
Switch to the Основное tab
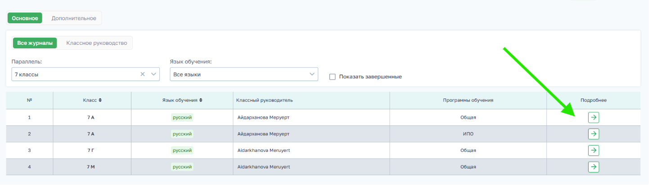pyautogui.click(x=25, y=18)
